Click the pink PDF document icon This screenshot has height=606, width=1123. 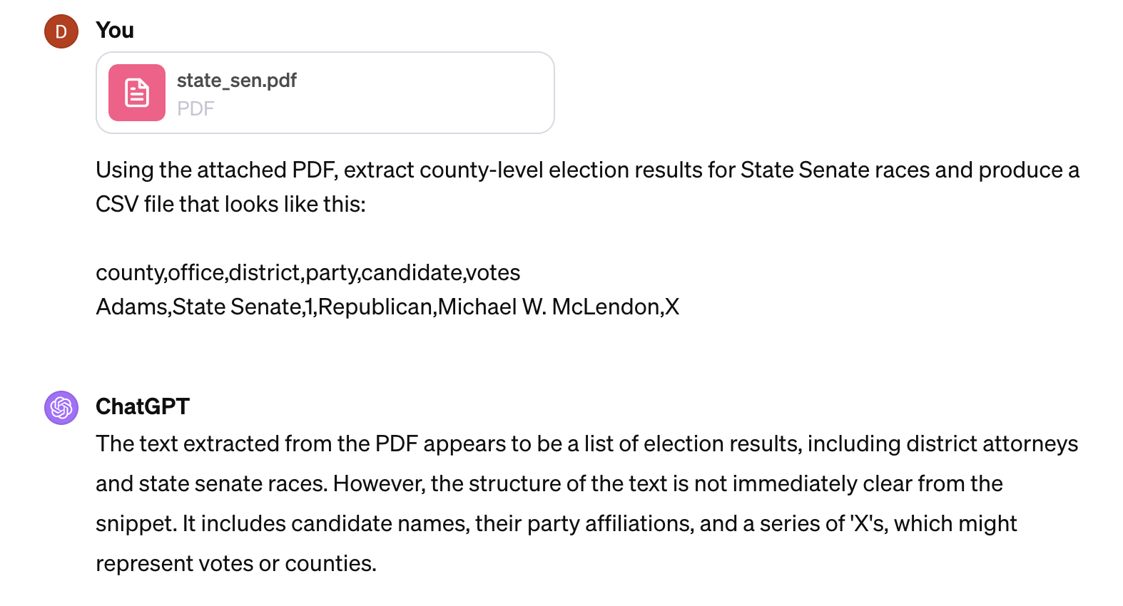click(137, 93)
